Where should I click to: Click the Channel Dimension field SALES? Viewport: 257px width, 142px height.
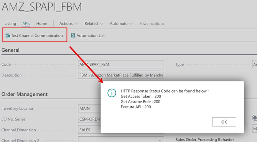click(x=89, y=130)
